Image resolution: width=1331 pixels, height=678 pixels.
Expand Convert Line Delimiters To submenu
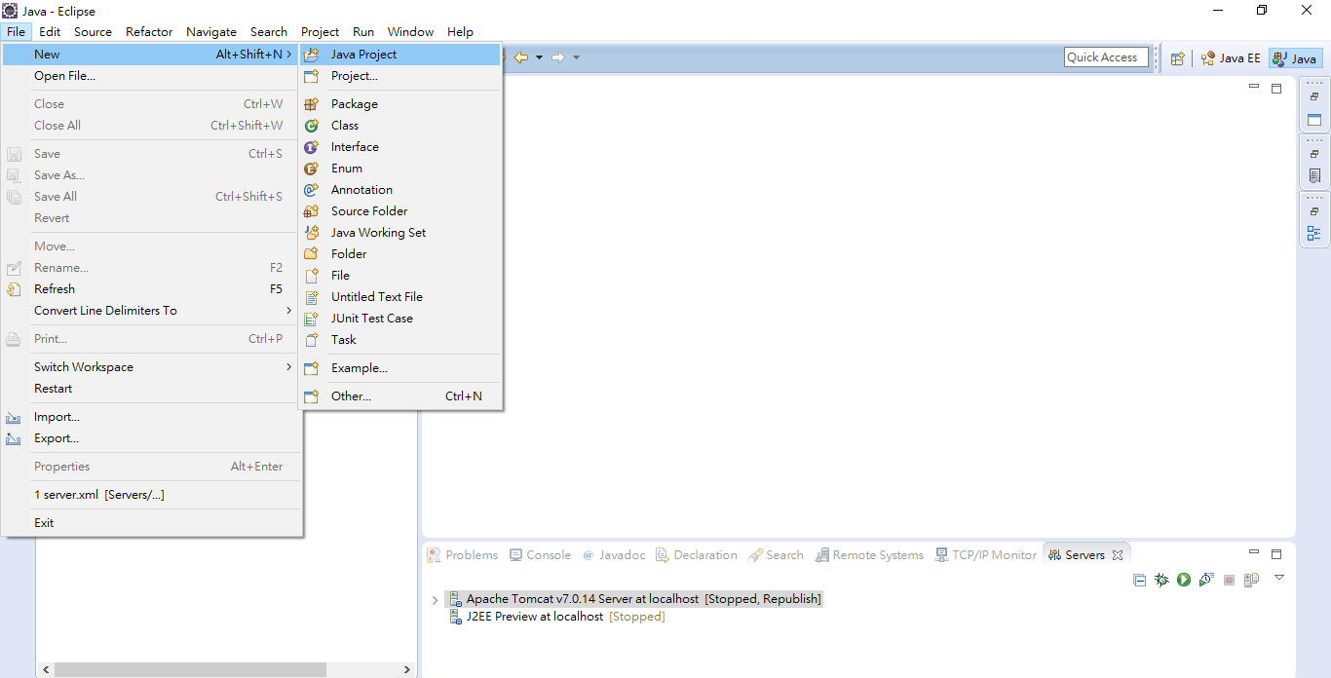click(289, 311)
